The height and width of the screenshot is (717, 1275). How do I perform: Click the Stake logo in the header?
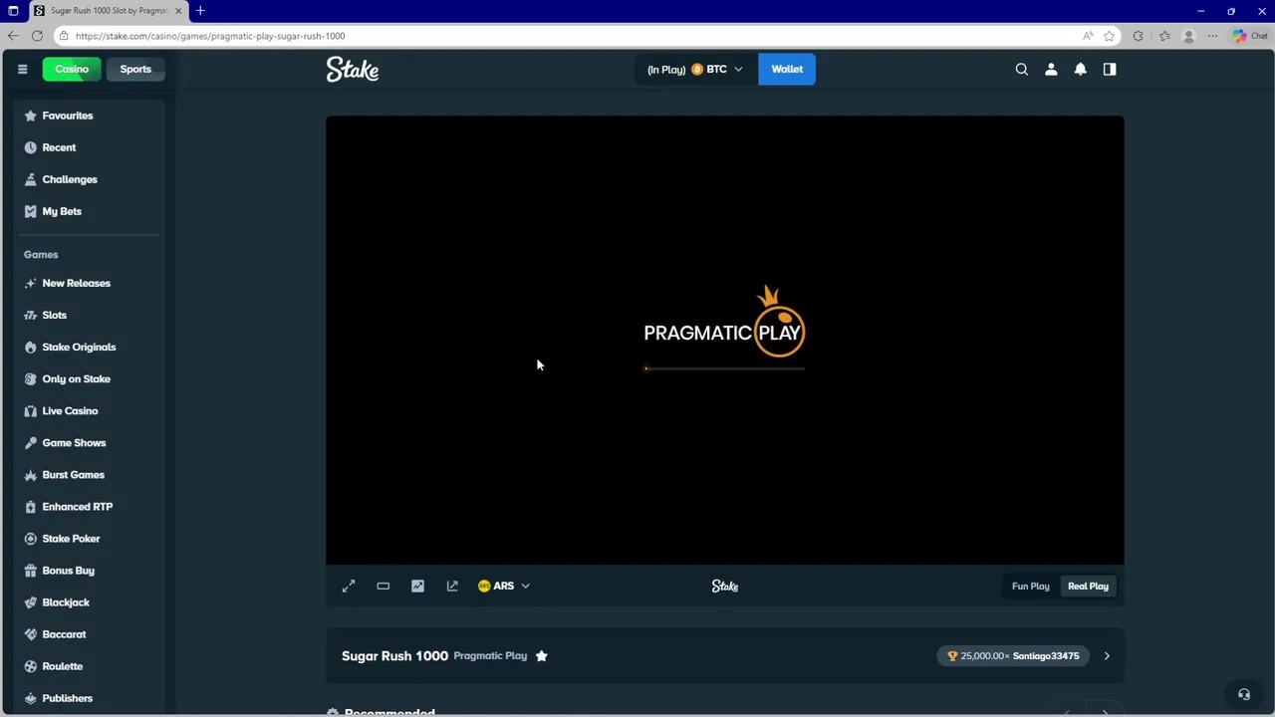point(352,69)
